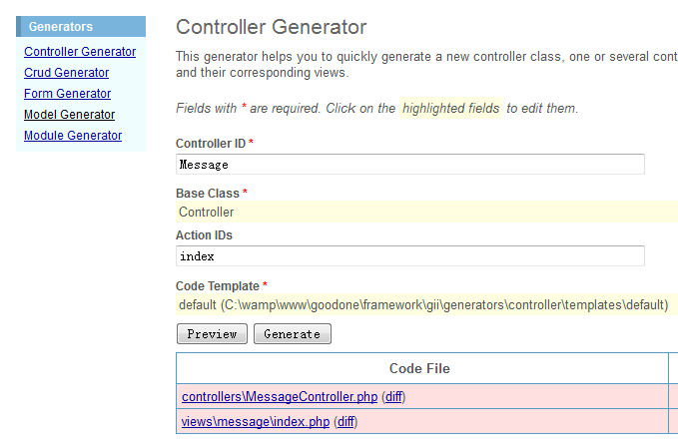Open controllers\MessageController.php code file link

pos(280,397)
